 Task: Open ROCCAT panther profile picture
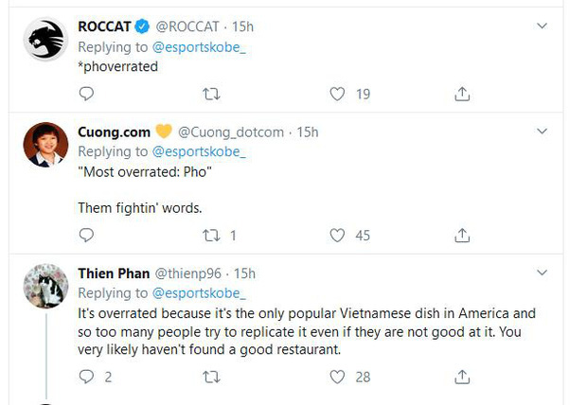pos(45,39)
